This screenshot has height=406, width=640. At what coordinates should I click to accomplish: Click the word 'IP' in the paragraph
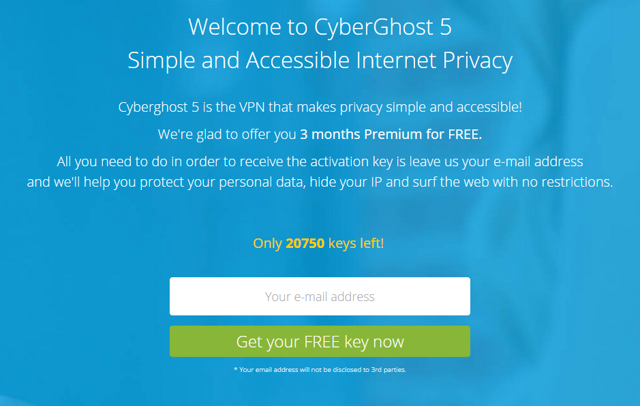[376, 182]
